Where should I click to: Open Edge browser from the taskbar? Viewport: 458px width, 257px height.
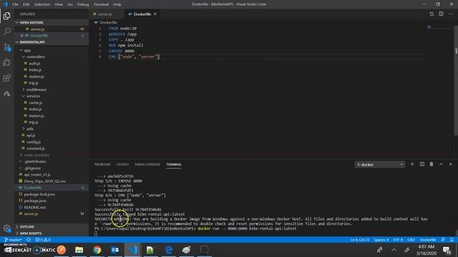pyautogui.click(x=169, y=250)
